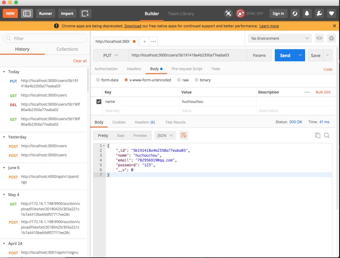
Task: Open Pre-request Script tab
Action: 187,69
